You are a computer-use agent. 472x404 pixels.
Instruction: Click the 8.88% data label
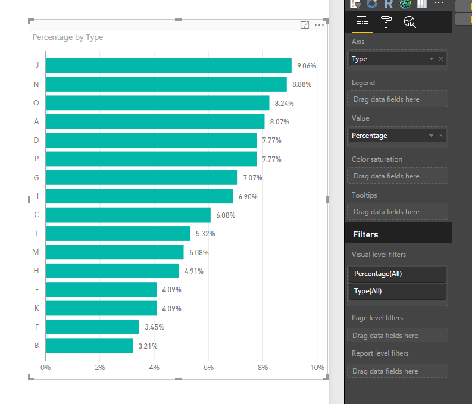(x=302, y=84)
